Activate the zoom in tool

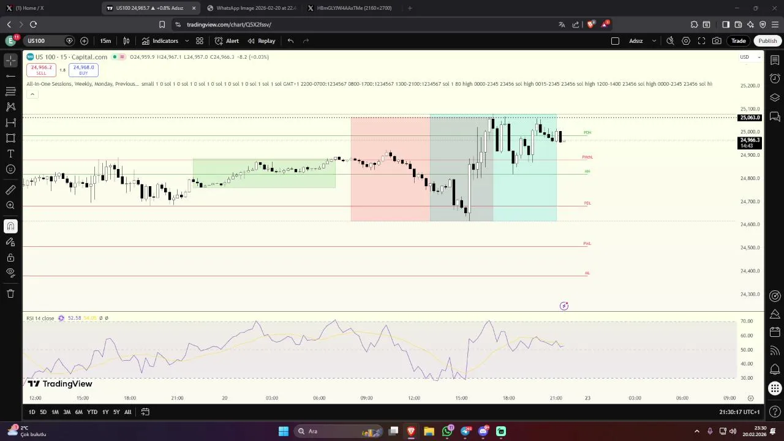[x=10, y=205]
